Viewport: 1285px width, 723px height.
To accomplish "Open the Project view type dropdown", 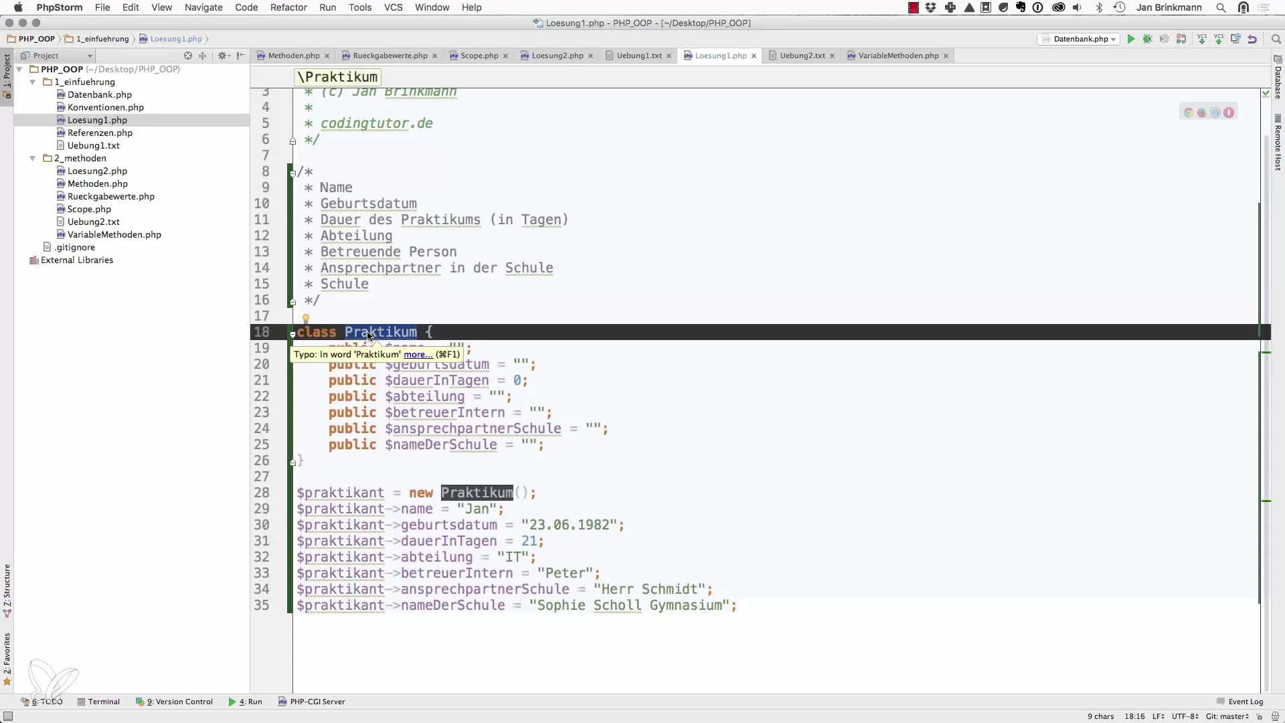I will [x=56, y=56].
